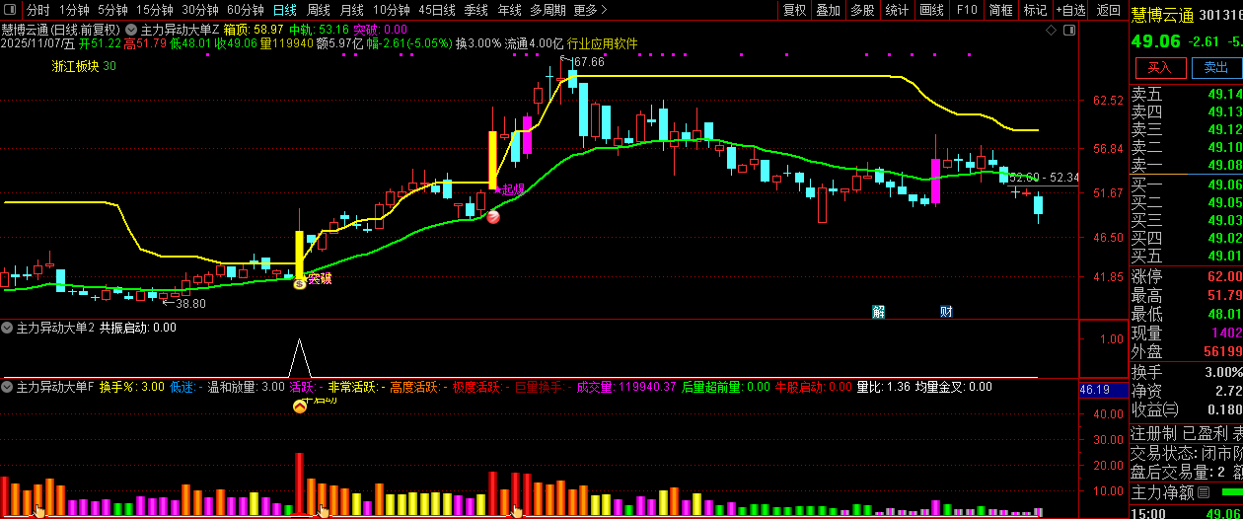The width and height of the screenshot is (1243, 519).
Task: Click the 突破 signal label on chart
Action: (x=320, y=279)
